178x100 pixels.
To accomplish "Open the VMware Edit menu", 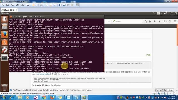I will 8,5.
